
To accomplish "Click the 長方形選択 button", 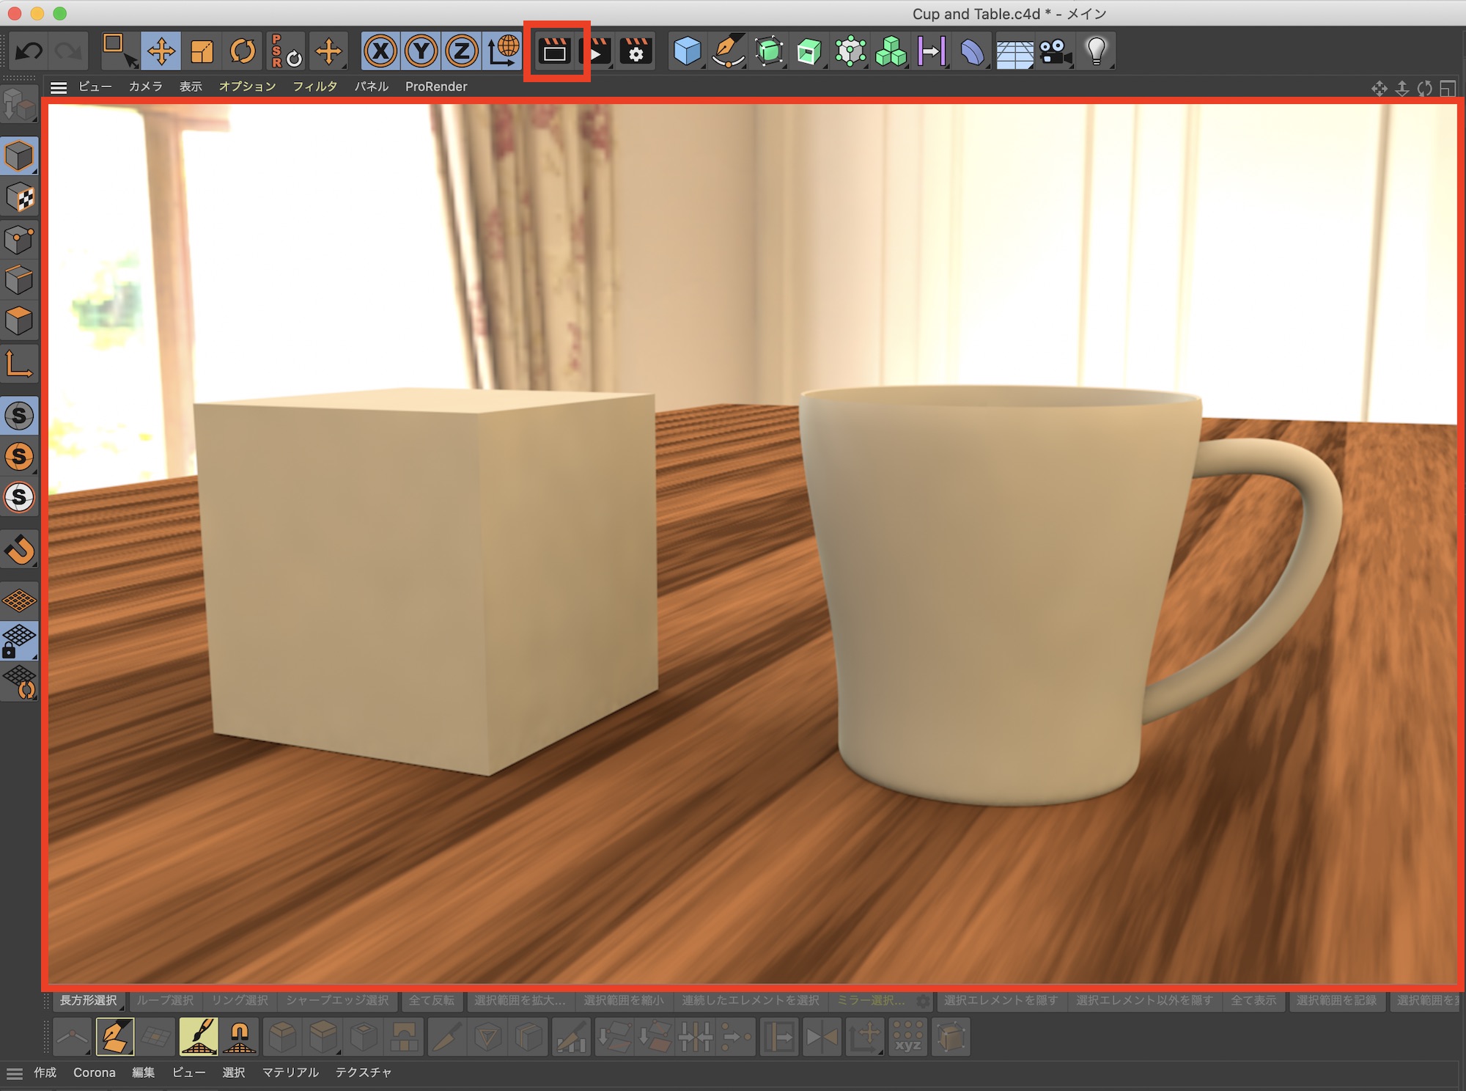I will 88,1001.
